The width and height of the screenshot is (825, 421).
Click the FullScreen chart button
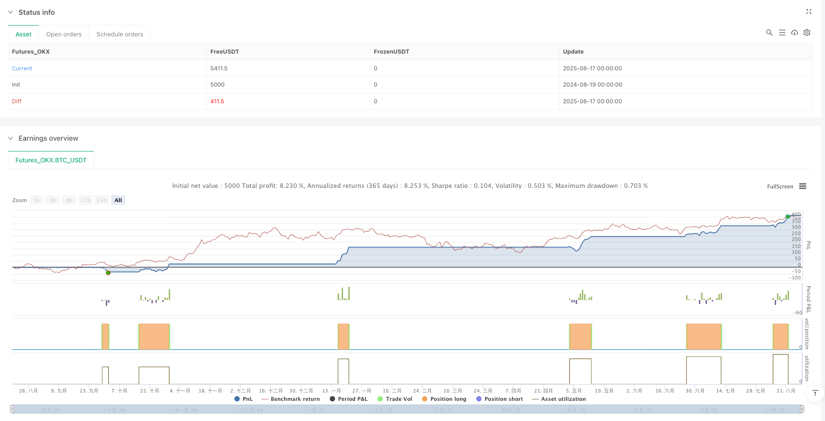click(x=780, y=186)
